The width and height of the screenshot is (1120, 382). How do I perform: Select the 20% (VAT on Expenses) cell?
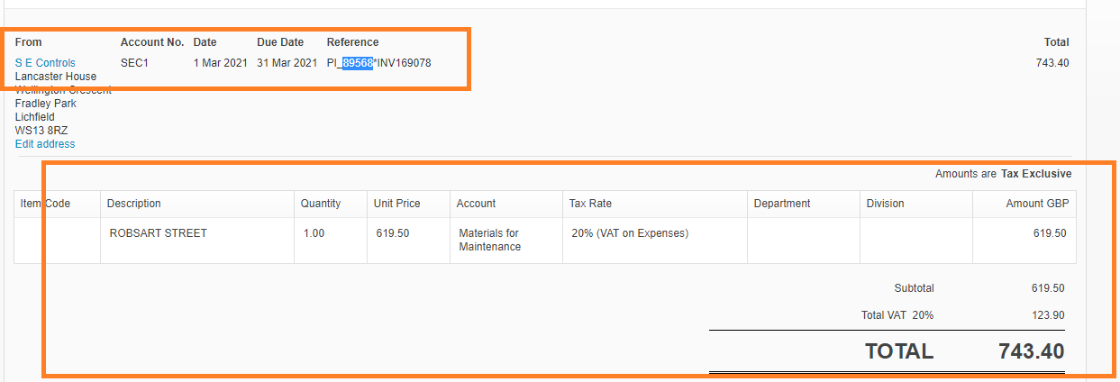pos(654,241)
